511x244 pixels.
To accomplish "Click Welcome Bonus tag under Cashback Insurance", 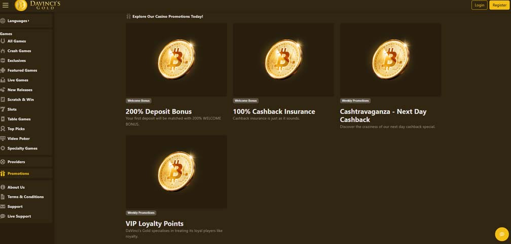I will pyautogui.click(x=246, y=101).
